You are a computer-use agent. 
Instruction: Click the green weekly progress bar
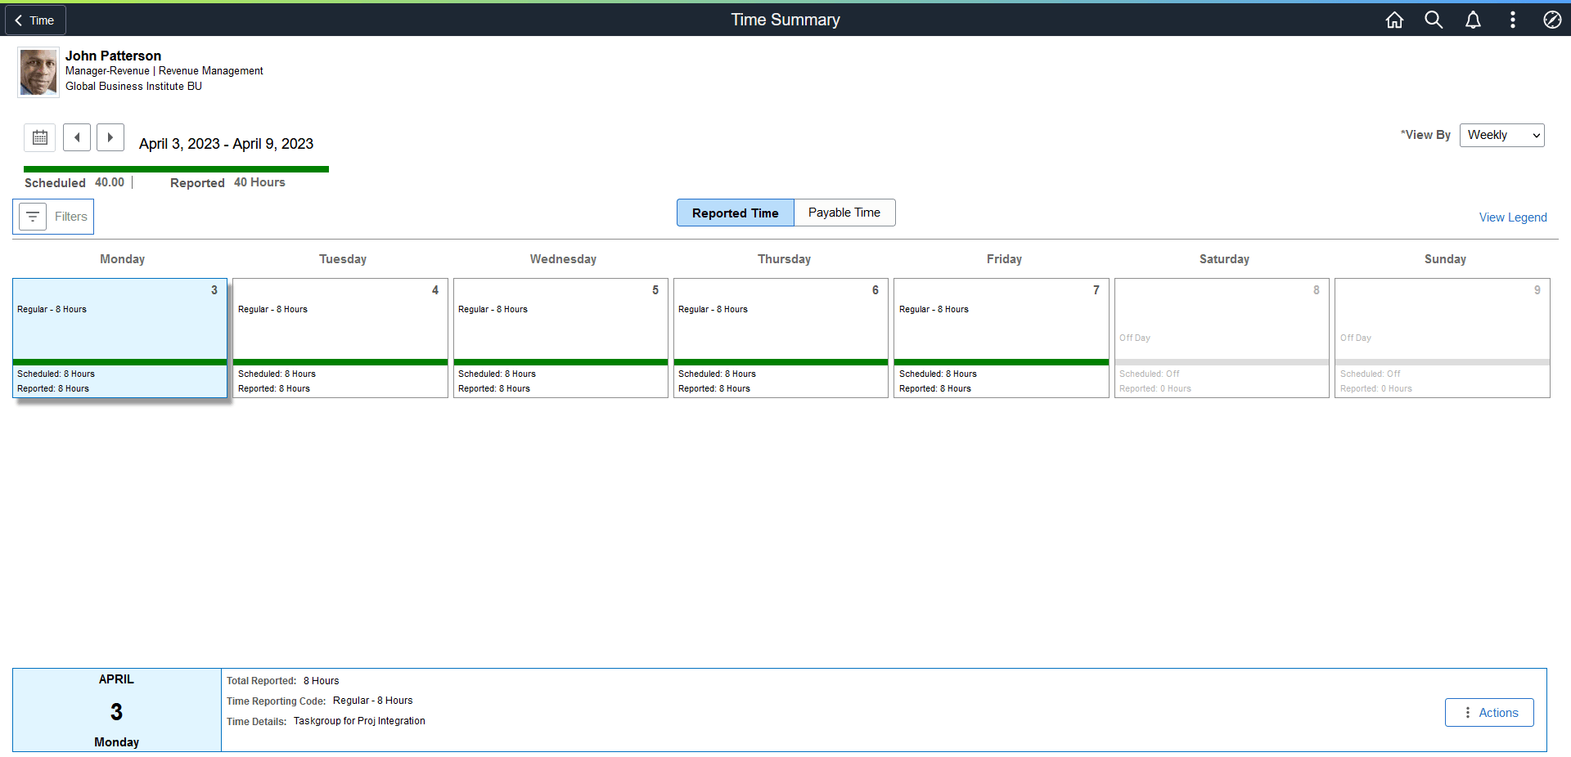click(176, 169)
